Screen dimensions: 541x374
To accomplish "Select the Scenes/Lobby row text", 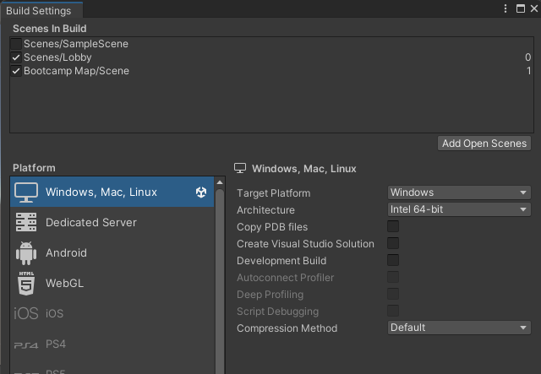I will coord(57,57).
